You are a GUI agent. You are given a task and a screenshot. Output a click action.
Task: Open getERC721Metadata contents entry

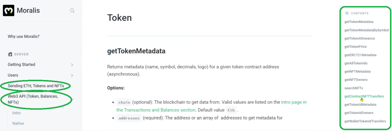point(360,55)
